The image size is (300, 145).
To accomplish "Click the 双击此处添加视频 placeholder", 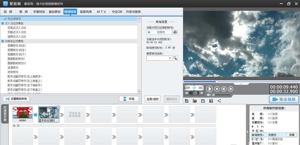I will (x=75, y=115).
